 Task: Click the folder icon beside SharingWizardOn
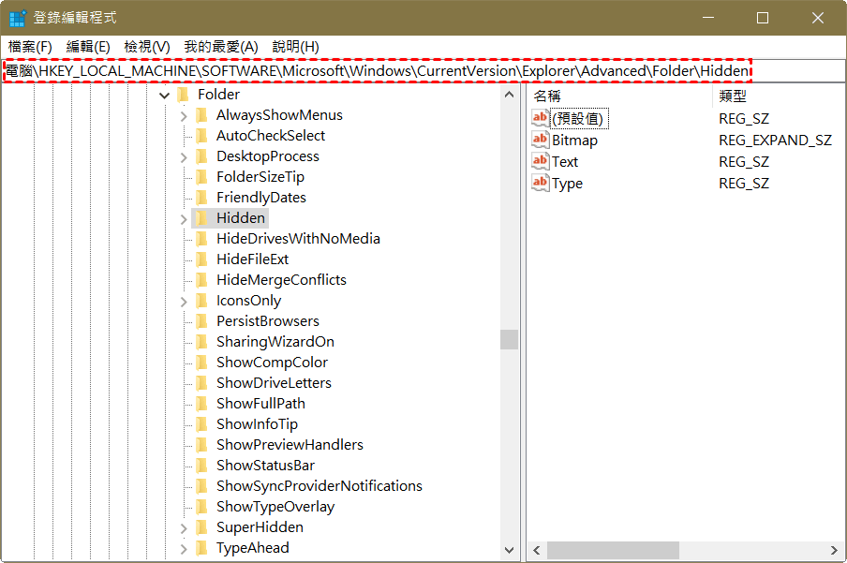201,342
